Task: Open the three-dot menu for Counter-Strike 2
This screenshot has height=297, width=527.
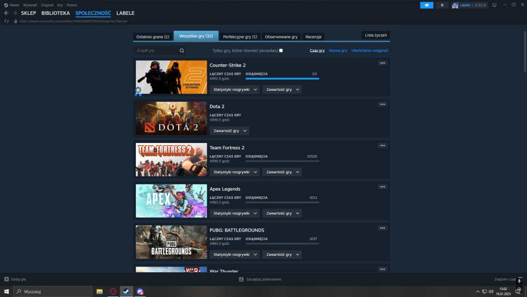Action: [x=383, y=63]
